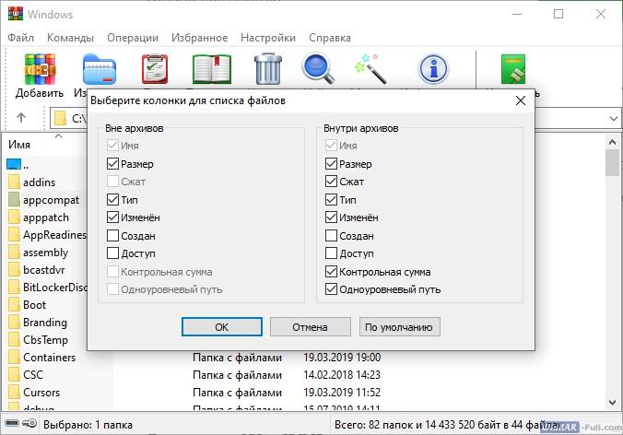Toggle Размер checkbox under Вне архивов
The width and height of the screenshot is (623, 435).
click(112, 164)
